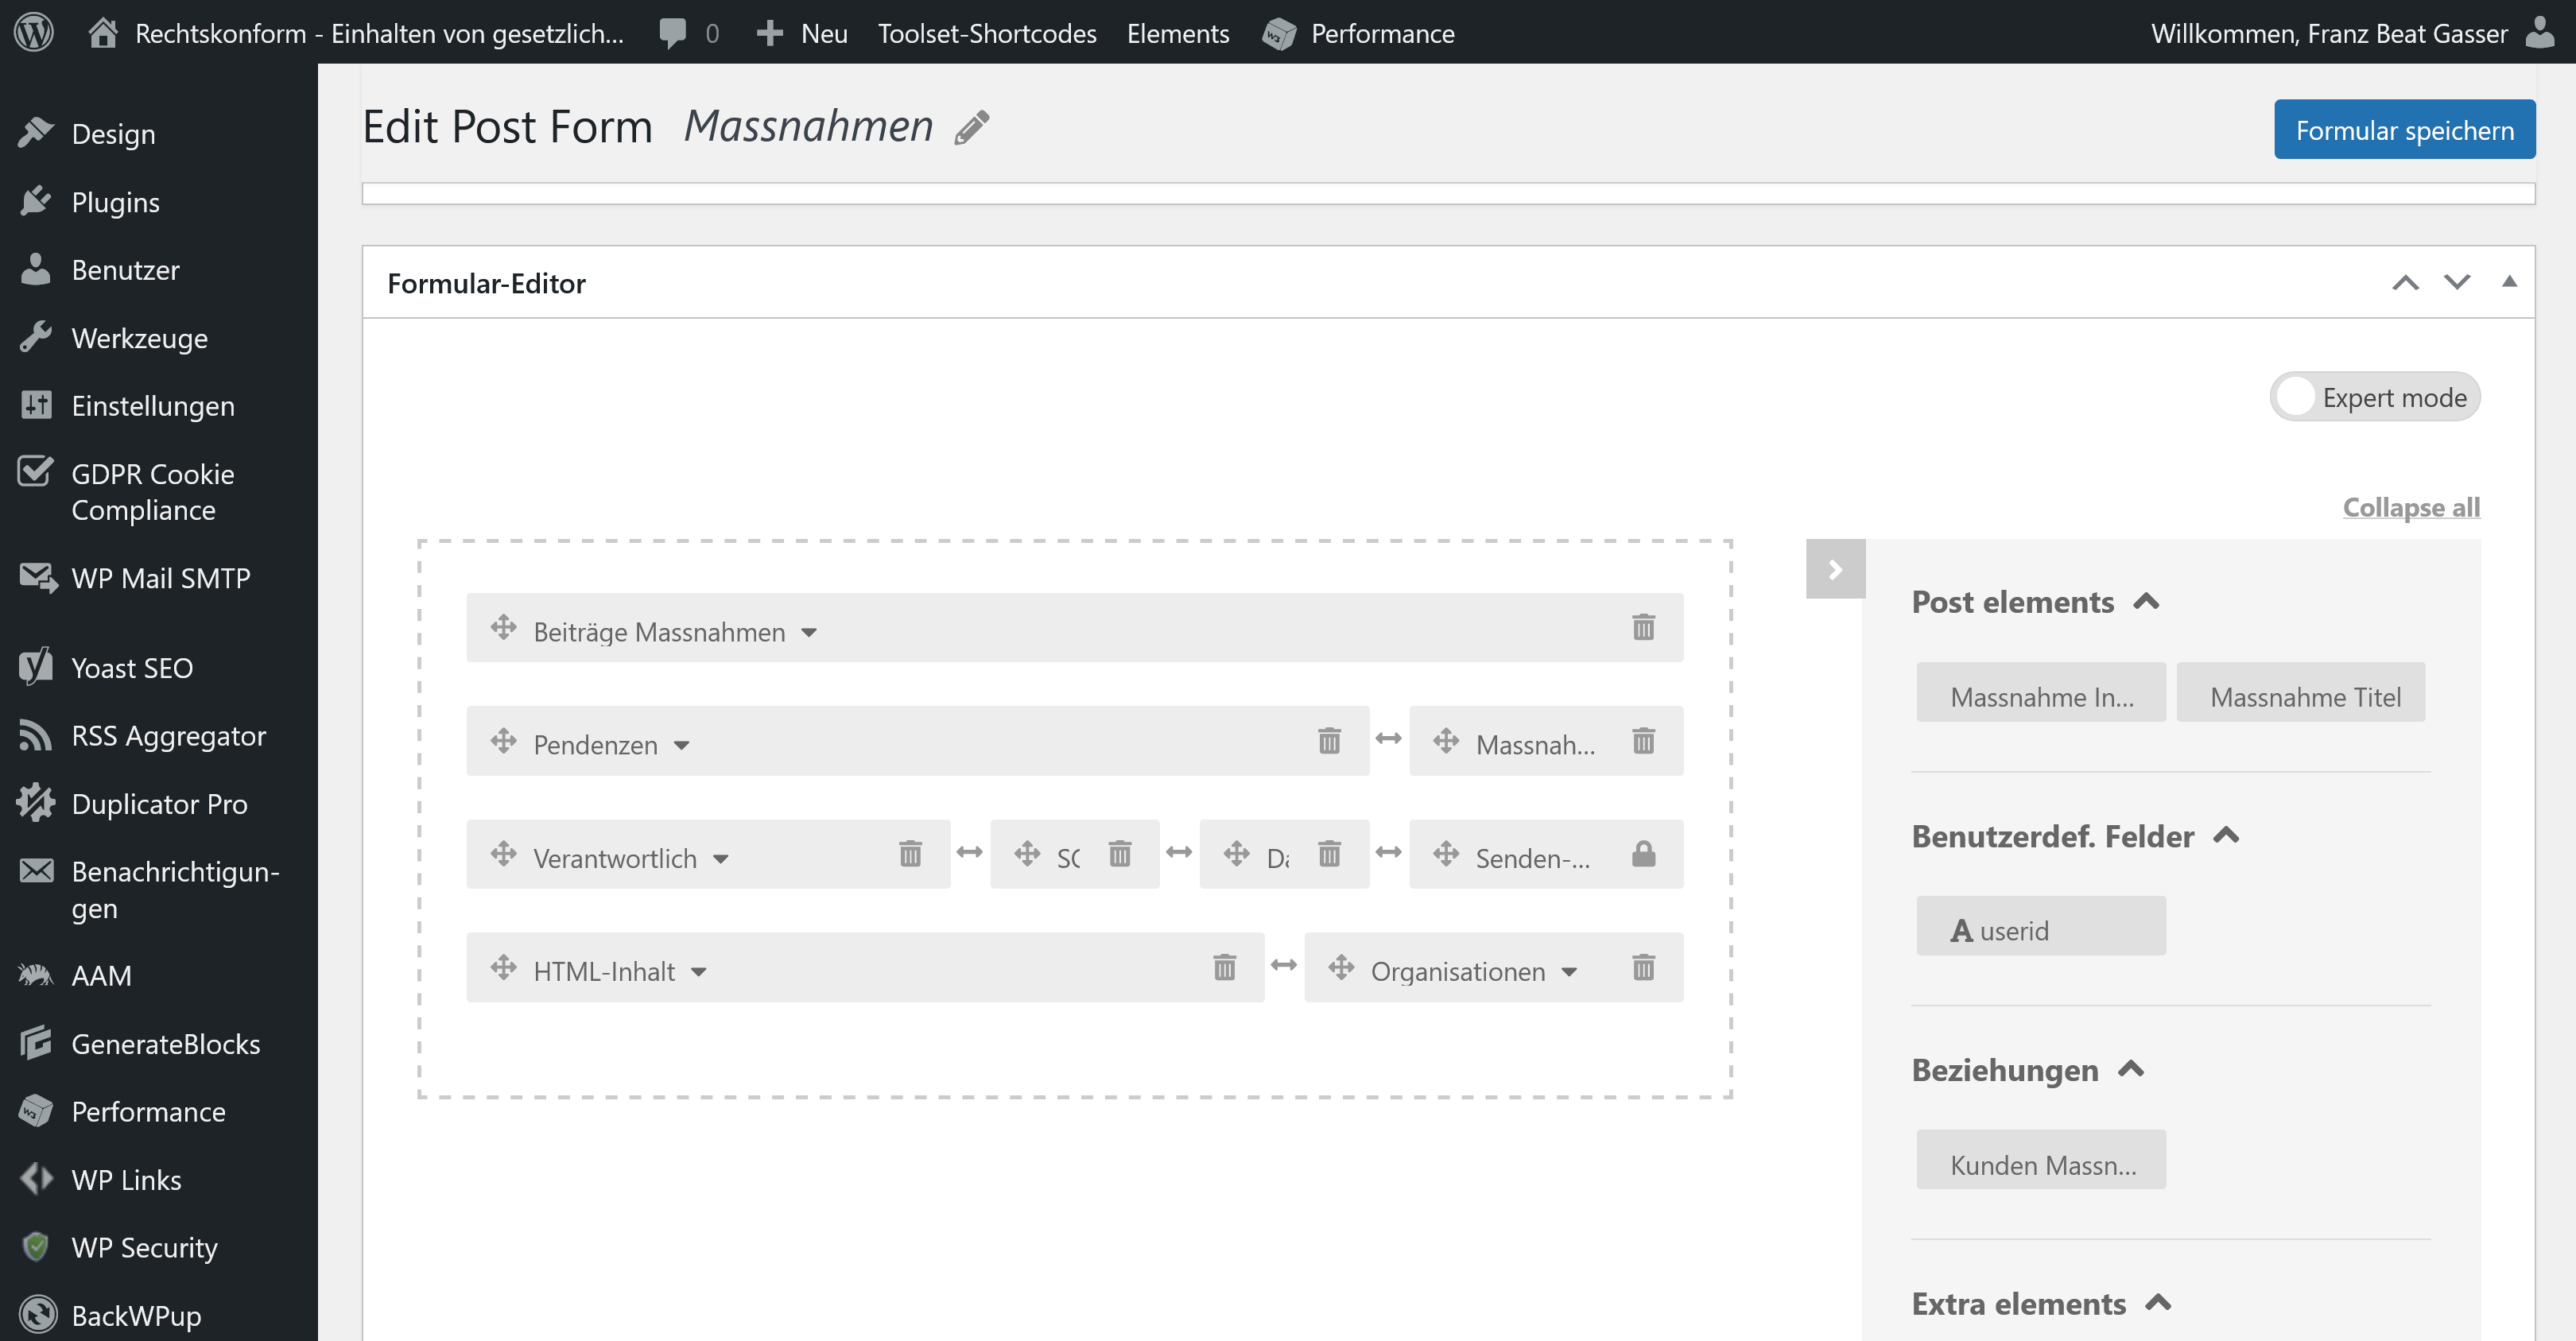Click the move handle of Pendenzen

point(503,740)
